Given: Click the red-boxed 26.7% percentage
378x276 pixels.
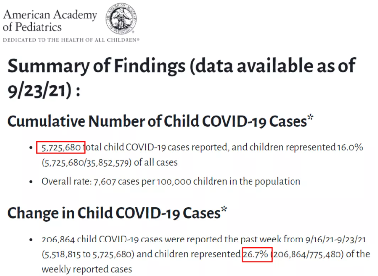Looking at the screenshot, I should tap(257, 254).
